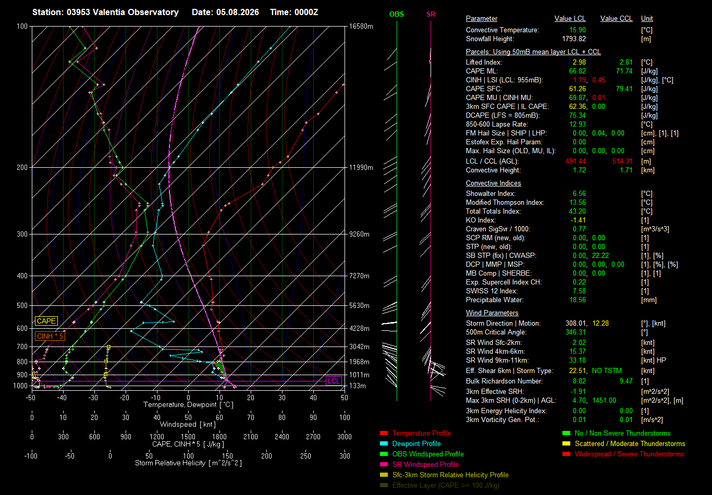Click the Sfc-3km Storm Relative Helicity Profile swatch

point(384,475)
